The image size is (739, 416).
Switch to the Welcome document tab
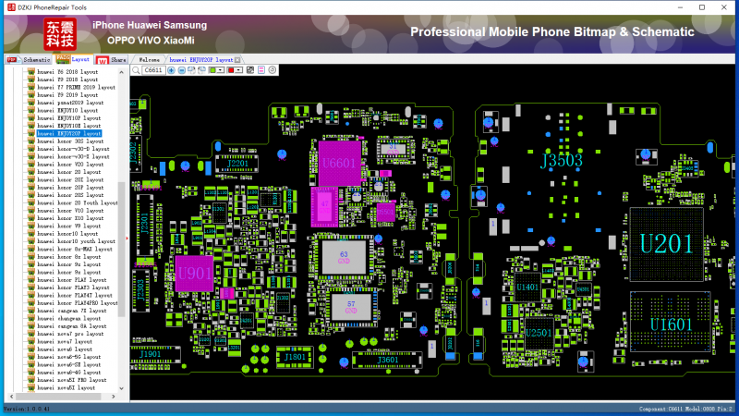[149, 60]
